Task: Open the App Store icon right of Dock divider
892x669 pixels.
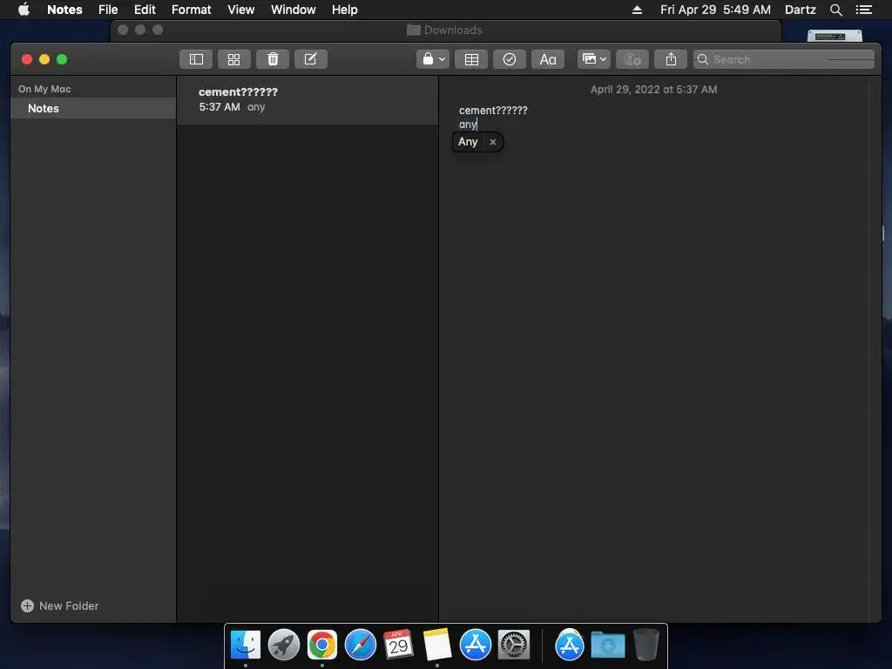Action: [x=570, y=645]
